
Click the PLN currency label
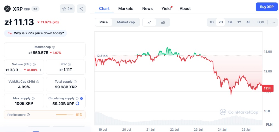point(269,125)
